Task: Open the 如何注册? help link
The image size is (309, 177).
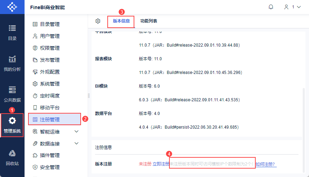Action: (x=266, y=164)
